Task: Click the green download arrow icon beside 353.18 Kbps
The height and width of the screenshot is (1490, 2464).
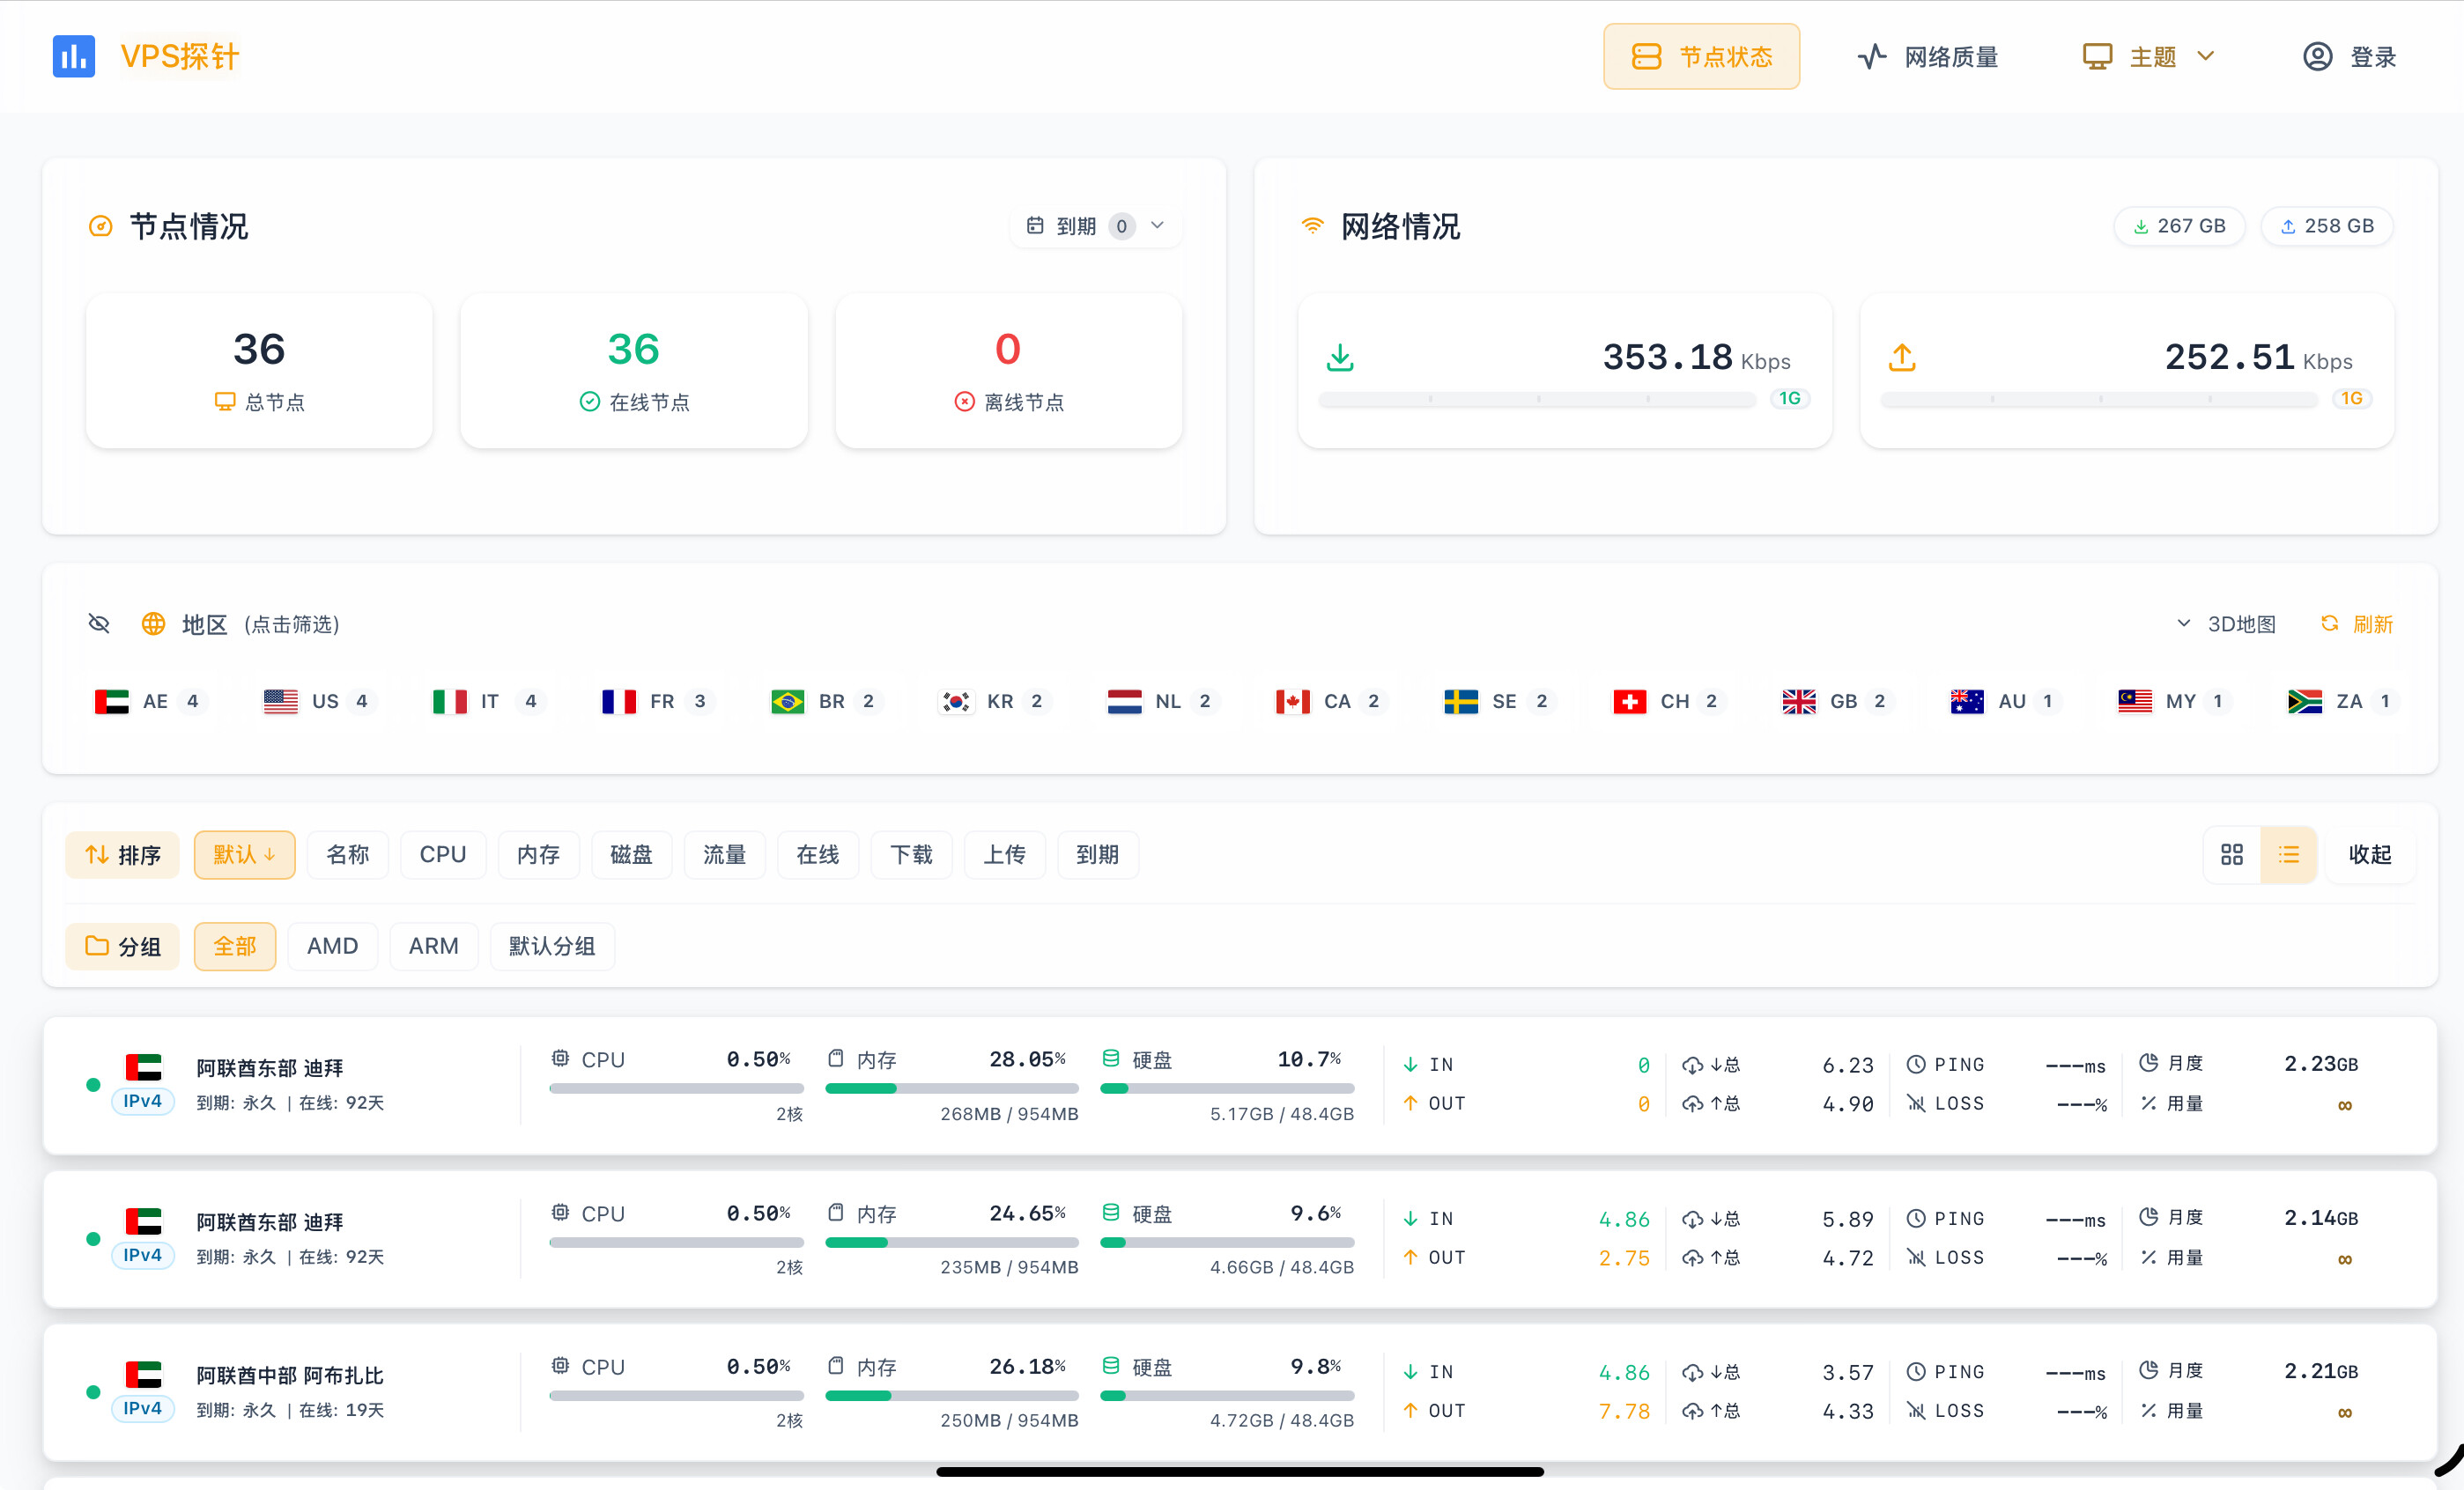Action: (x=1340, y=358)
